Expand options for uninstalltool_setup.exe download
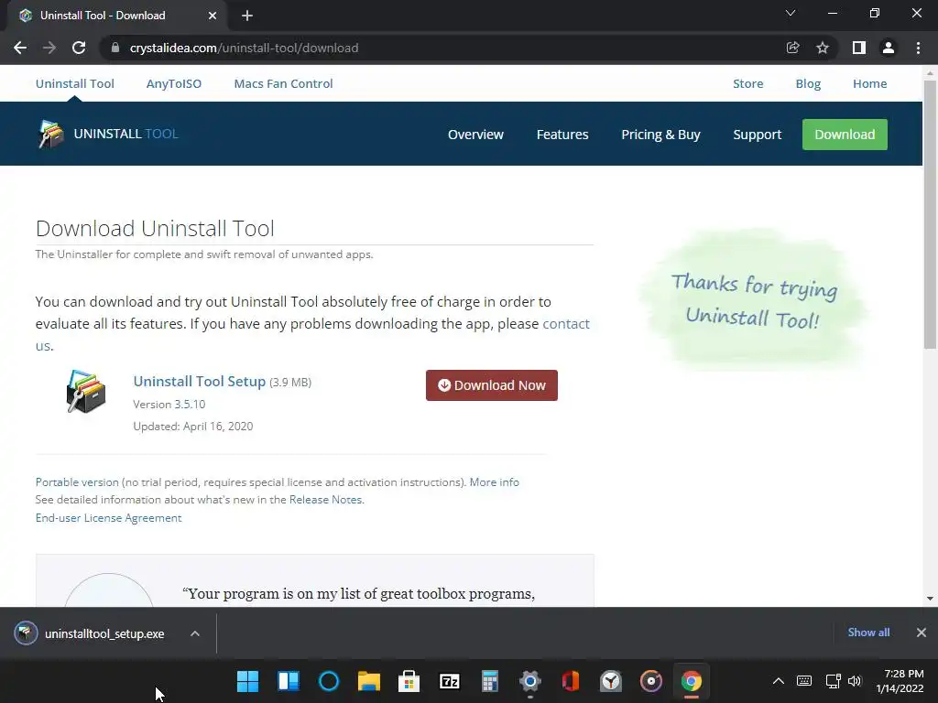 (x=195, y=633)
